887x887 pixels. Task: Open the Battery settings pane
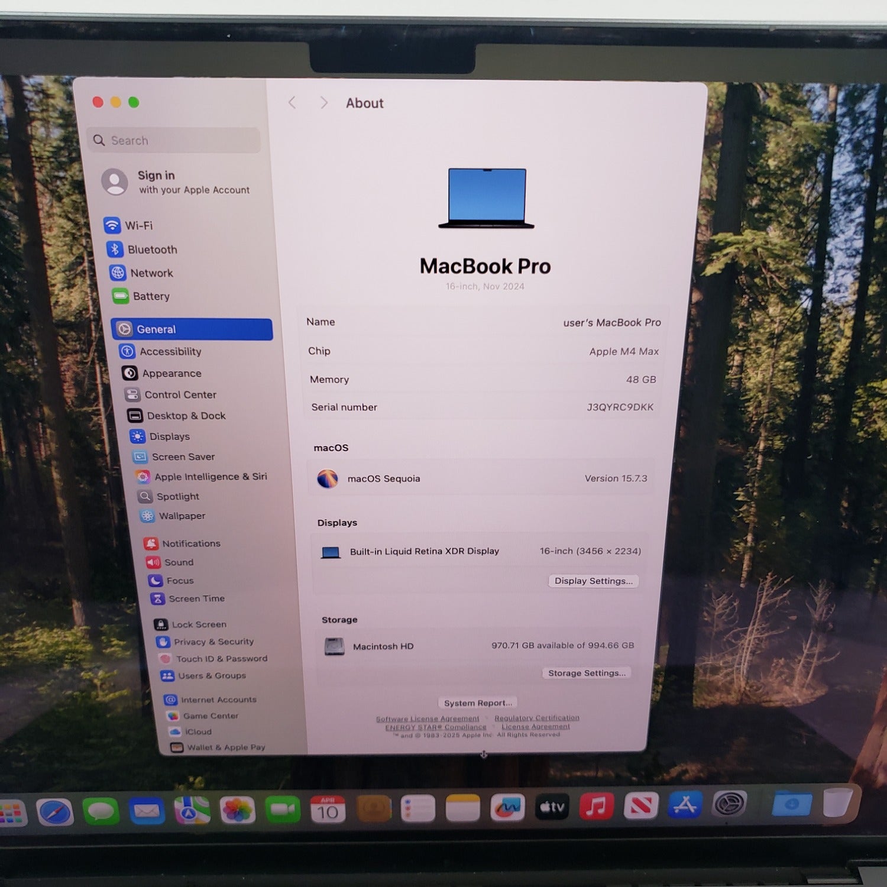(x=150, y=296)
